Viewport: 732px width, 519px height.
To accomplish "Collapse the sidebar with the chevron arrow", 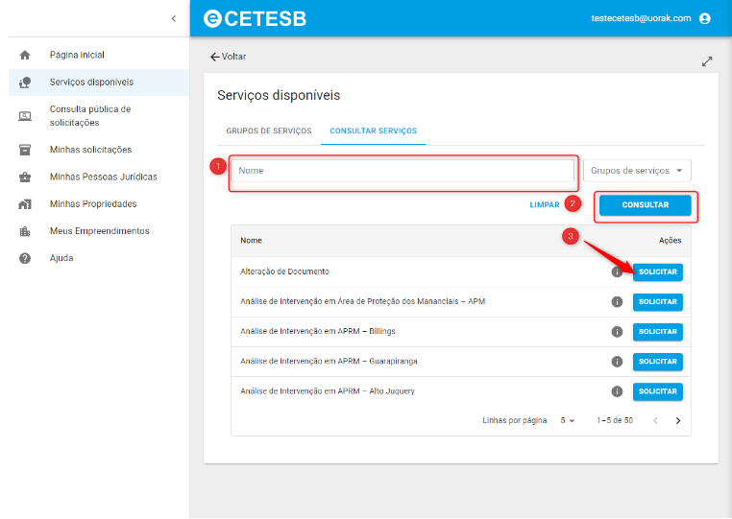I will [173, 18].
